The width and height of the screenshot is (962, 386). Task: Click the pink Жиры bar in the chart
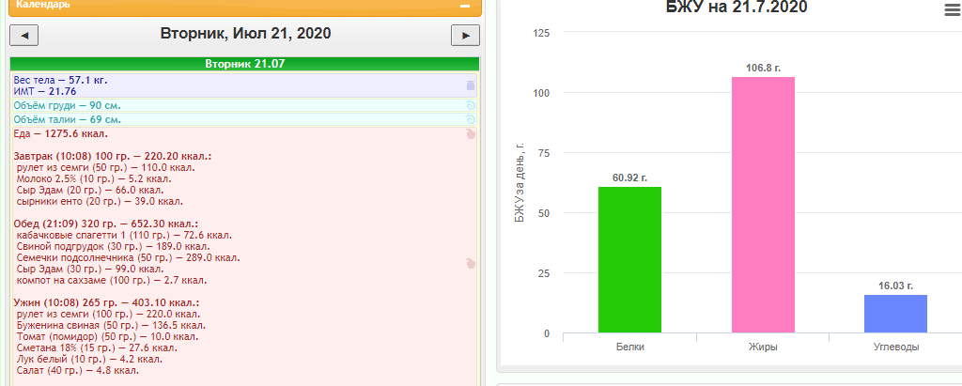click(763, 205)
